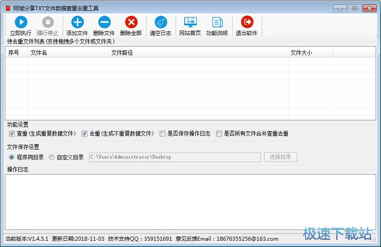The width and height of the screenshot is (381, 247).
Task: Open the 功能说明 document icon
Action: [217, 22]
